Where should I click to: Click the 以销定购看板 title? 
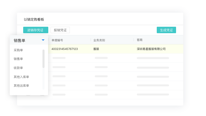coord(34,19)
